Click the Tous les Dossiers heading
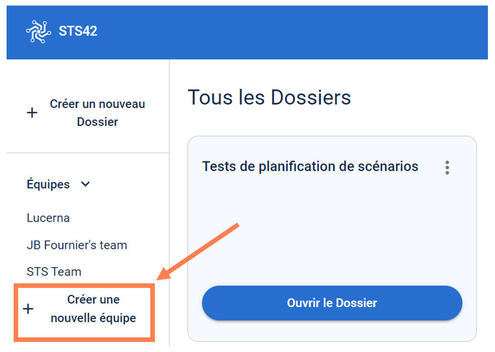Screen dimensions: 495x352 pos(269,97)
